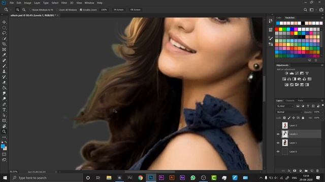Open the collapsed History panel icon
Viewport: 325px width, 182px height.
tap(271, 21)
